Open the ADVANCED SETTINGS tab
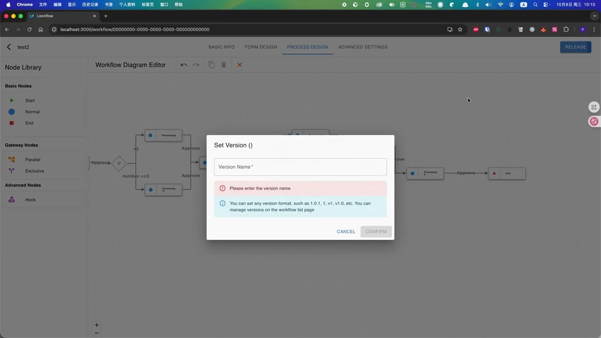Image resolution: width=601 pixels, height=338 pixels. (363, 47)
